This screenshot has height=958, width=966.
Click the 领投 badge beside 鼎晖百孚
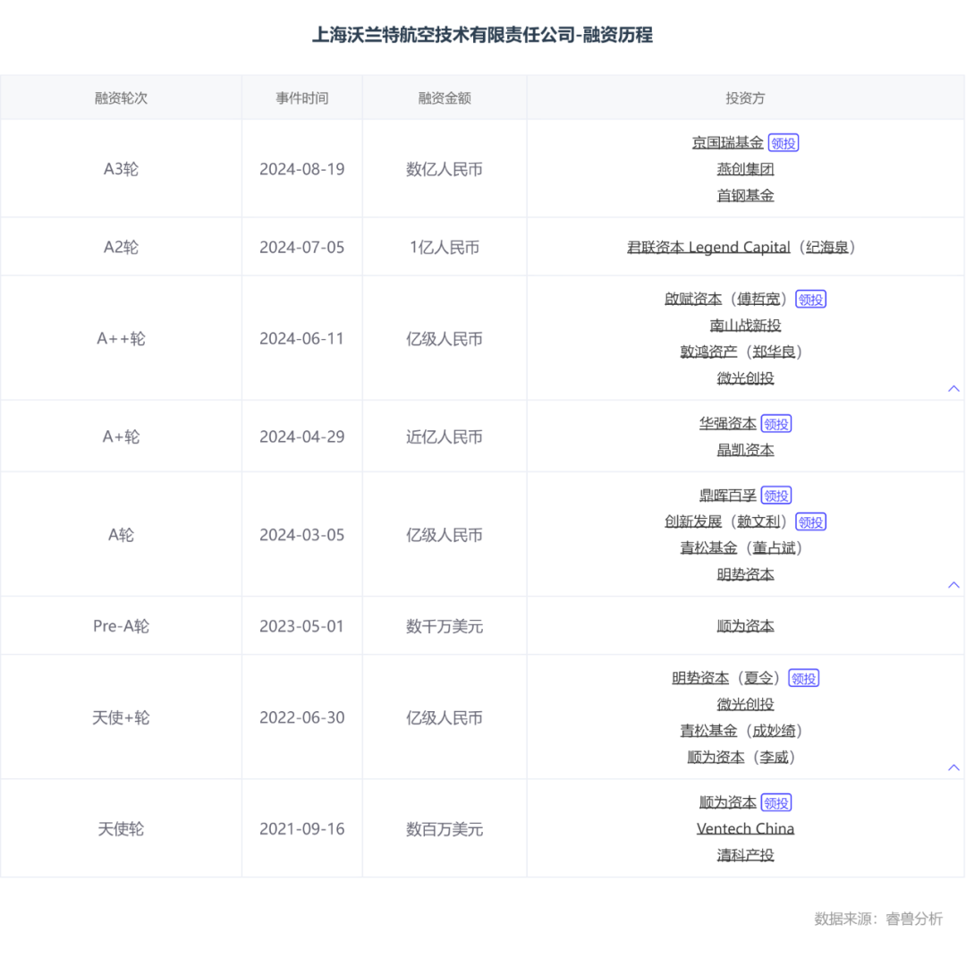pos(776,496)
